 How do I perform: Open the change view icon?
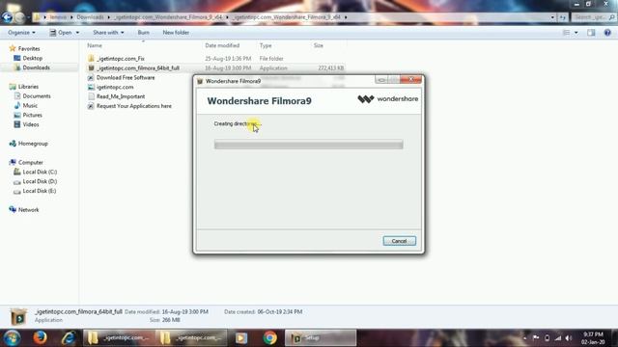(x=566, y=33)
